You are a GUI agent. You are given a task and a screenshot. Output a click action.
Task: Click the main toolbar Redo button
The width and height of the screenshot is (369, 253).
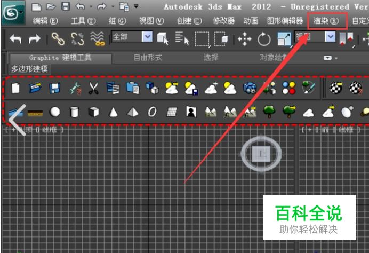click(x=34, y=39)
